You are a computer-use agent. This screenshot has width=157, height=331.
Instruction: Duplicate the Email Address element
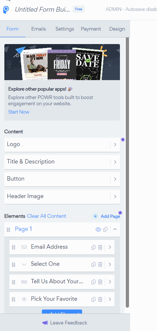93,247
